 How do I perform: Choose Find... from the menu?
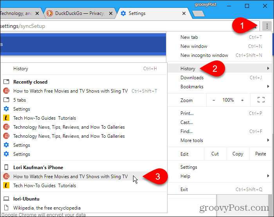220,131
